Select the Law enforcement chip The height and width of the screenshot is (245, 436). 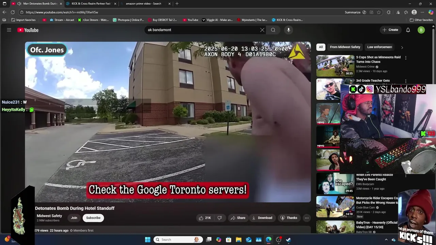379,47
